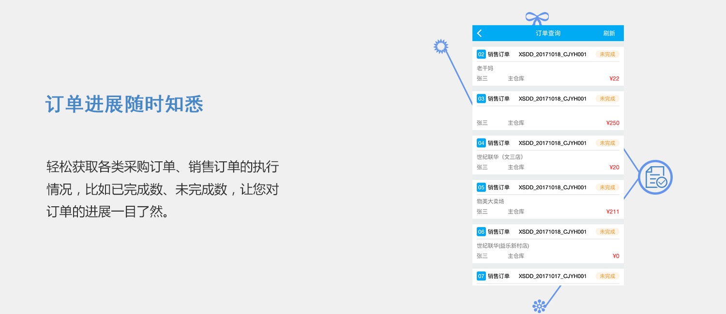Screen dimensions: 726x314
Task: Click the 订单查询 page title
Action: tap(548, 33)
